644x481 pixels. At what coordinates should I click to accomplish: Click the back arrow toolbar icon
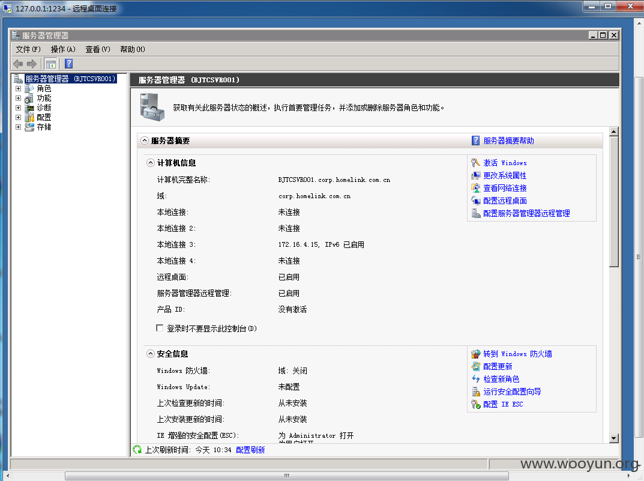tap(18, 64)
